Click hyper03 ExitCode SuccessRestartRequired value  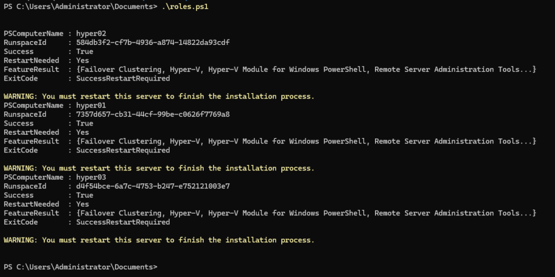(x=122, y=222)
